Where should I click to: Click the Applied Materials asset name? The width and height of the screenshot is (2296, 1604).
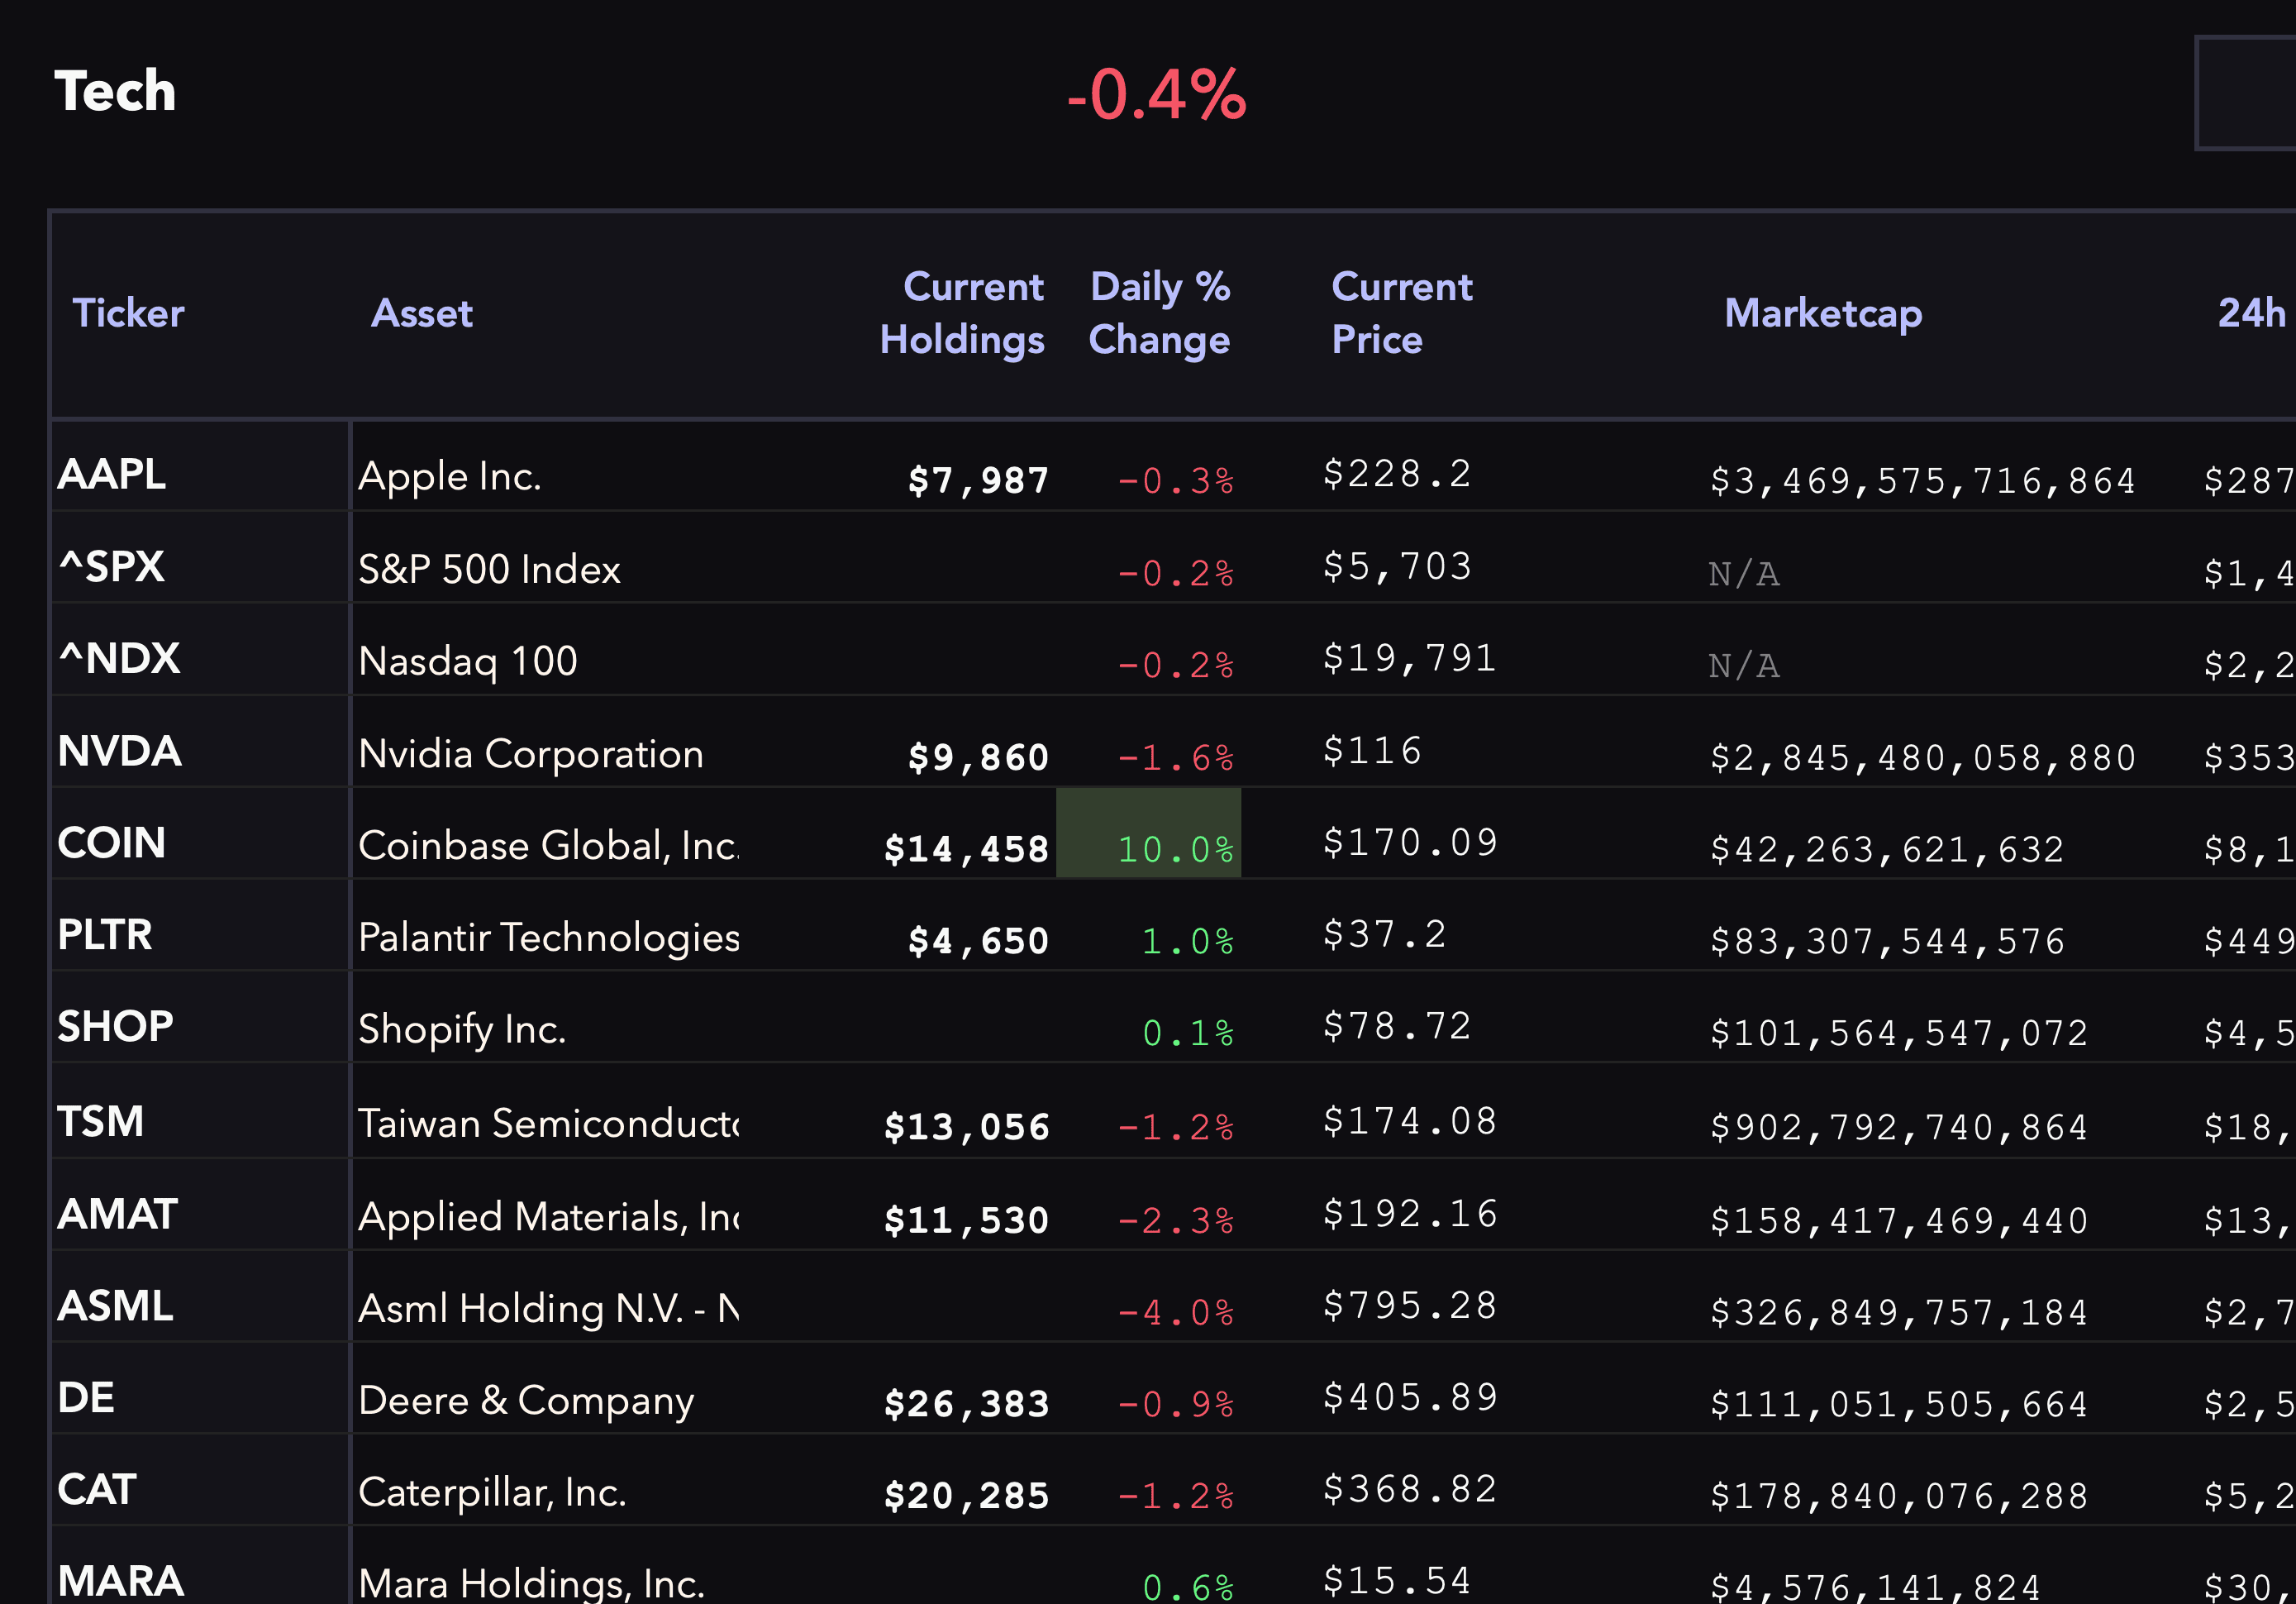(x=549, y=1217)
